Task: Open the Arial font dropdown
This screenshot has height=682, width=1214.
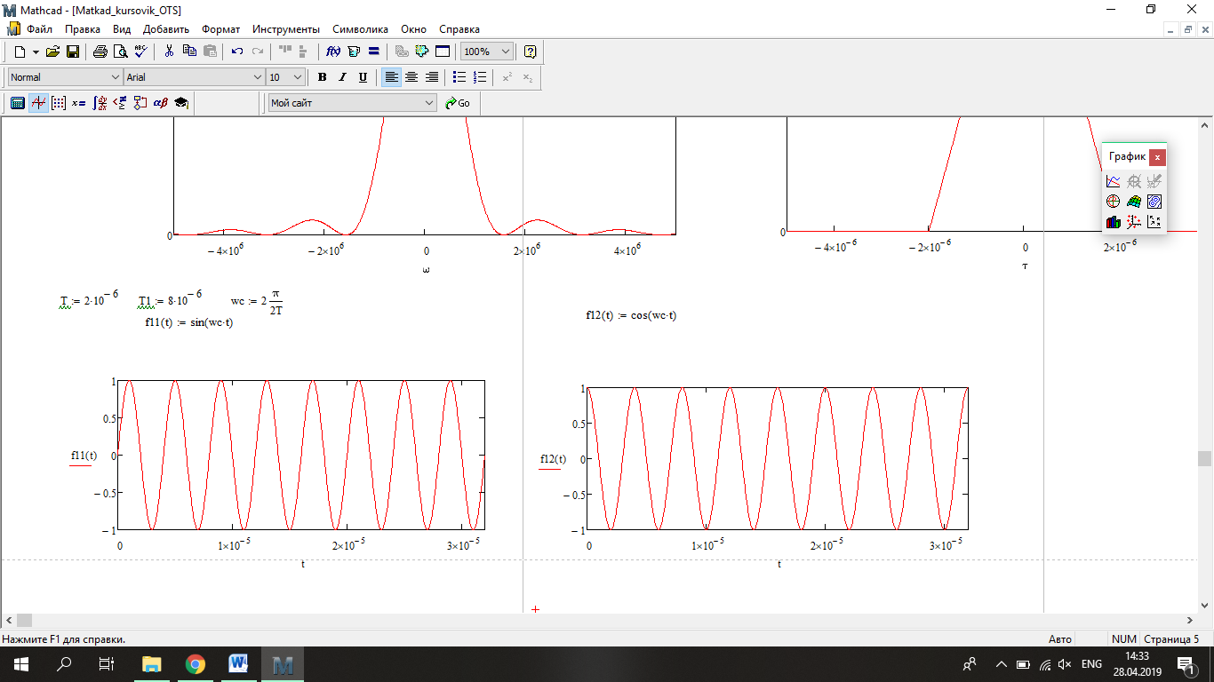Action: [258, 77]
